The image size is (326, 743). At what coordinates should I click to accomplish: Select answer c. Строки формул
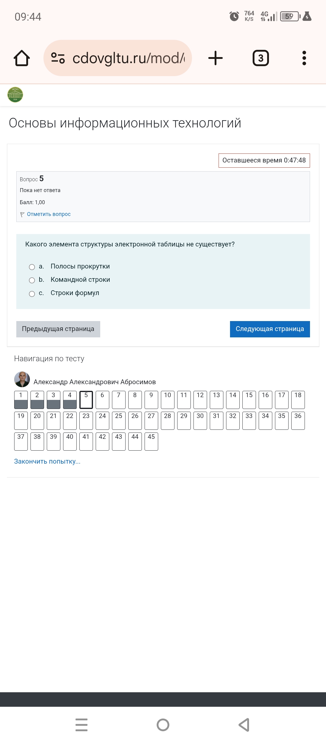pos(32,294)
